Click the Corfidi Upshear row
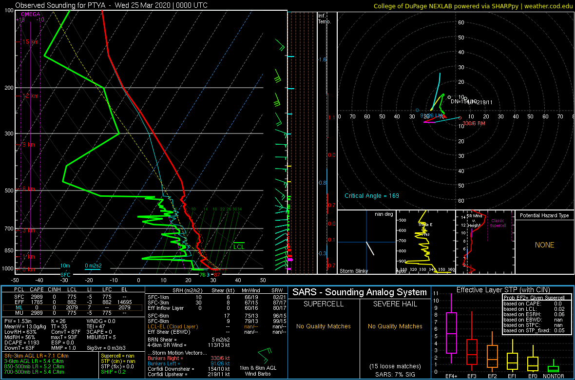Viewport: 575px width, 380px height. pos(189,374)
